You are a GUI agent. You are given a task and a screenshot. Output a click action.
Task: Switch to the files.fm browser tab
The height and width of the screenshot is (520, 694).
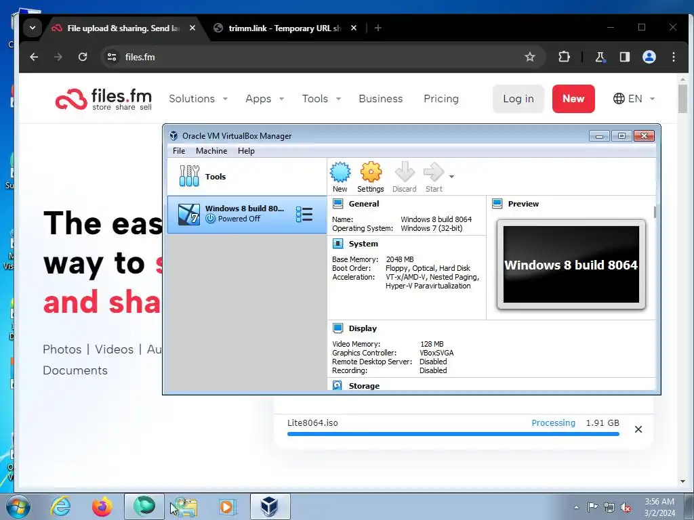(x=123, y=28)
